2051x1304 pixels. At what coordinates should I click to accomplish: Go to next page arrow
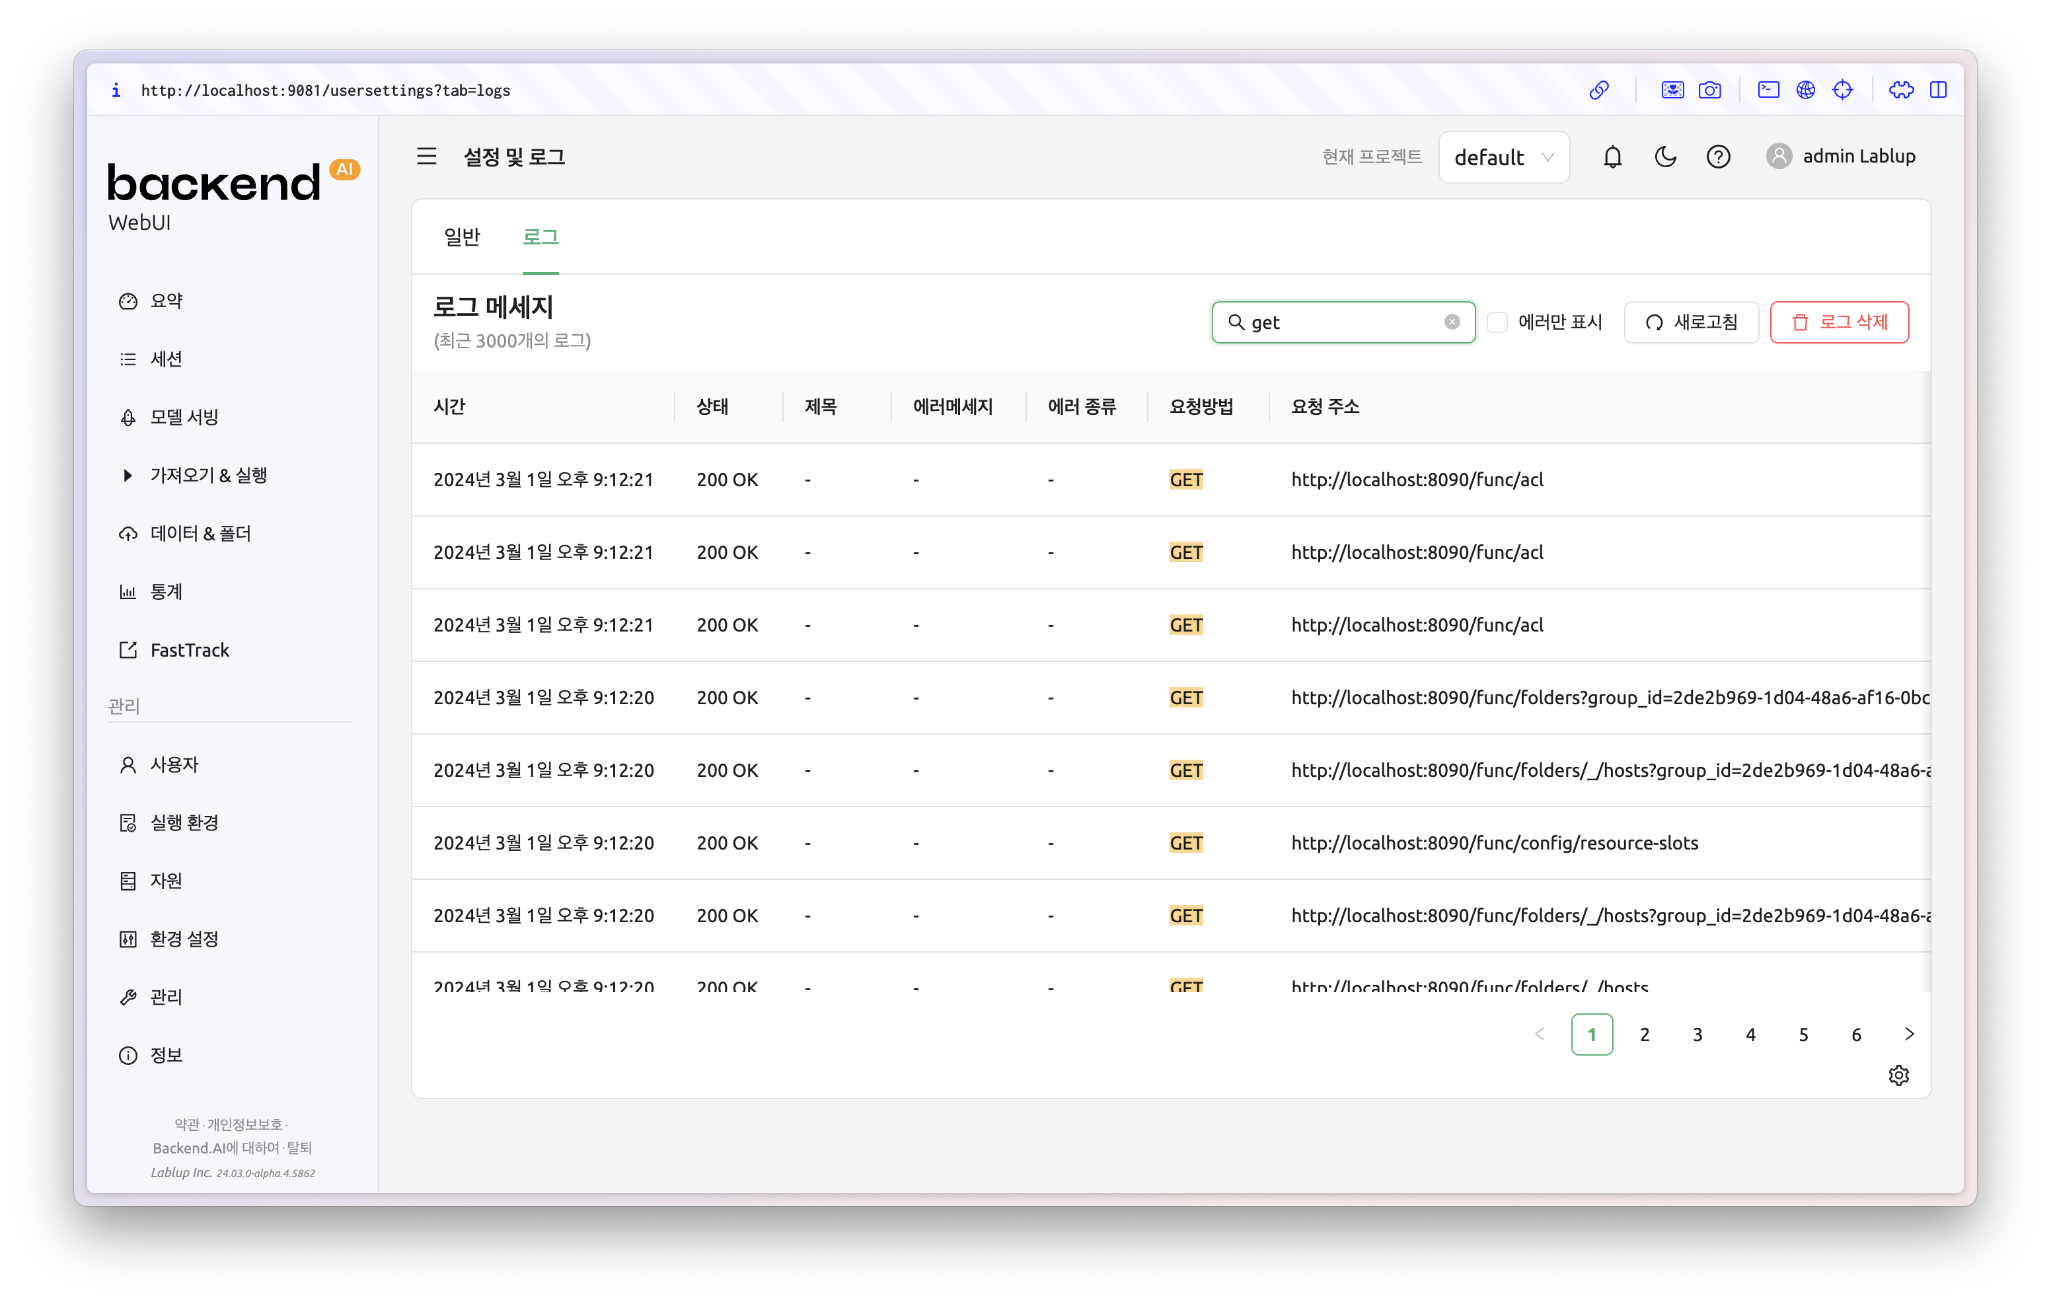coord(1909,1034)
